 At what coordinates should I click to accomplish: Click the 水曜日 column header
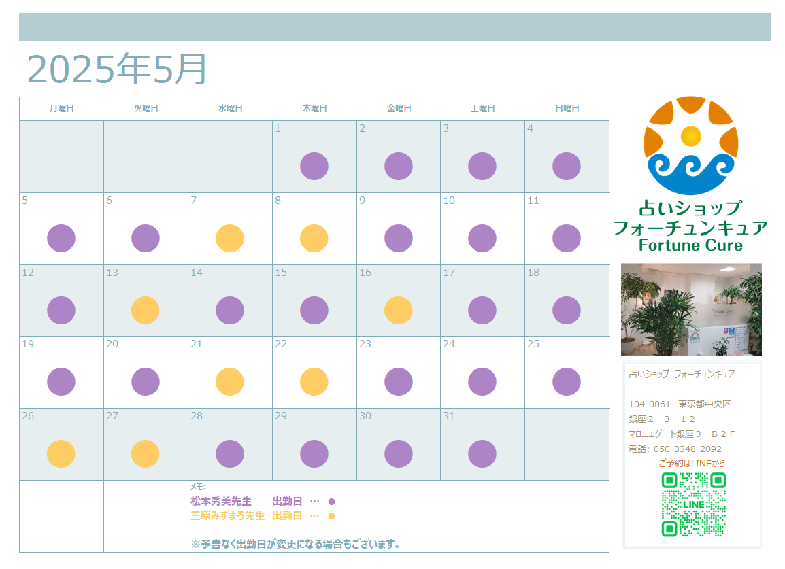tap(231, 109)
